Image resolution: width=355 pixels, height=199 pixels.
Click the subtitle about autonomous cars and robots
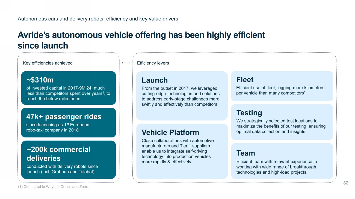(98, 19)
